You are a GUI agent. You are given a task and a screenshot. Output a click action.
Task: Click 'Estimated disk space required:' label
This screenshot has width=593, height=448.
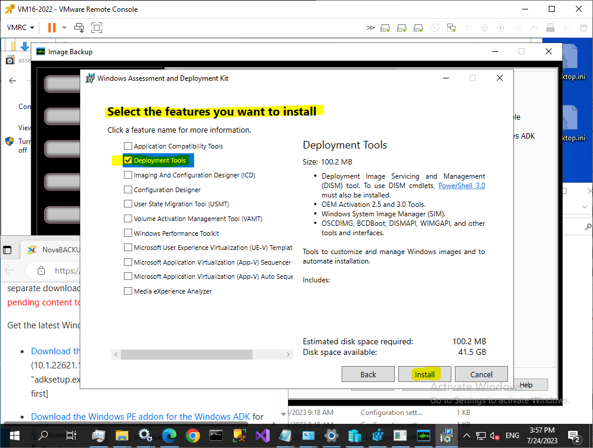pos(358,341)
